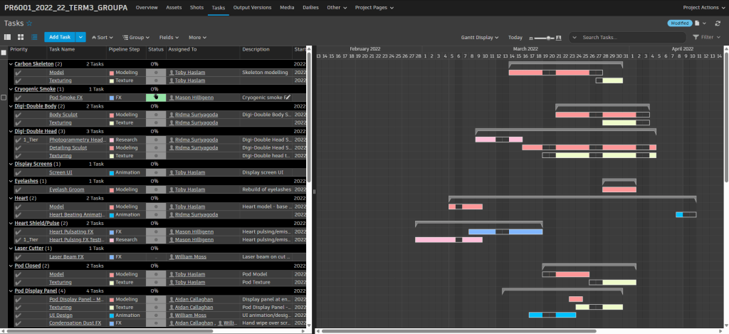Check the Pod Smoke FX row checkbox
The width and height of the screenshot is (729, 334).
[x=4, y=98]
